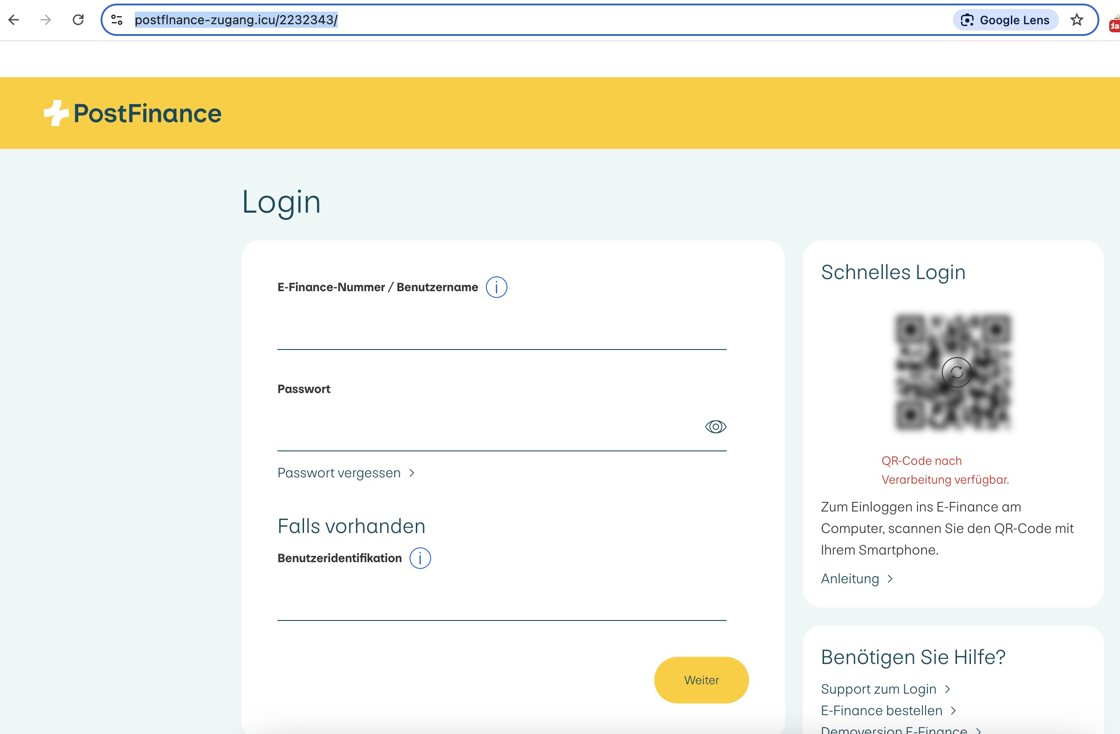Click the PostFinance logo in header
This screenshot has height=734, width=1120.
133,114
